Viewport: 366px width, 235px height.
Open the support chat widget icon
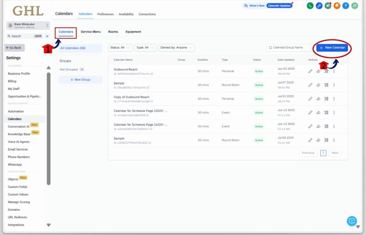click(352, 221)
